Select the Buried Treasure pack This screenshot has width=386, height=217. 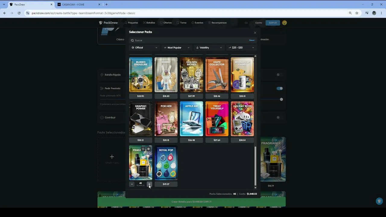tap(141, 75)
